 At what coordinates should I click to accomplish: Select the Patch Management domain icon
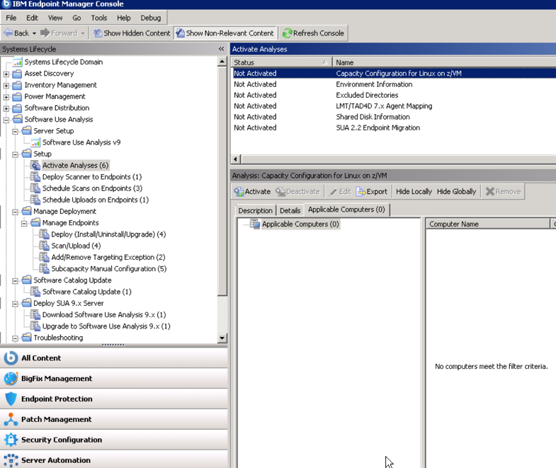pyautogui.click(x=11, y=420)
